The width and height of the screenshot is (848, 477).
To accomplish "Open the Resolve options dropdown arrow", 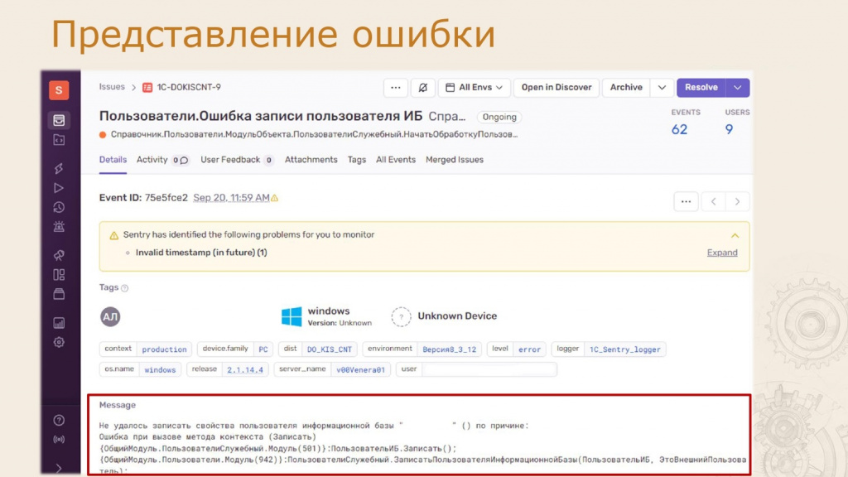I will tap(738, 88).
